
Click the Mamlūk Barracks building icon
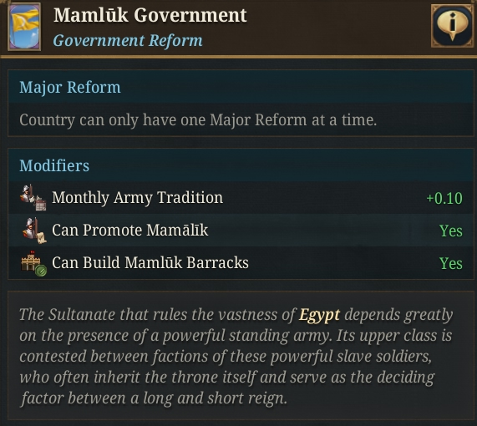coord(33,263)
